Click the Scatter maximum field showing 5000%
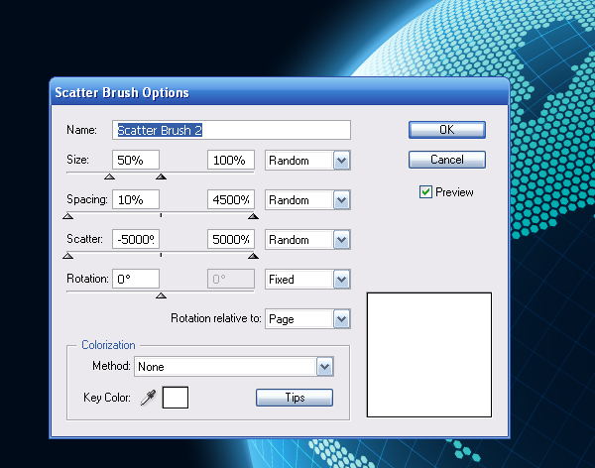 pyautogui.click(x=231, y=240)
